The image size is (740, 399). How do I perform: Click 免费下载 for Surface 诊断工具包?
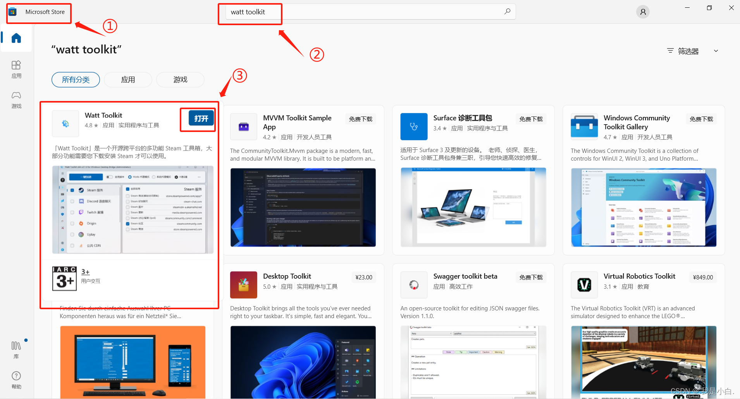click(x=531, y=119)
